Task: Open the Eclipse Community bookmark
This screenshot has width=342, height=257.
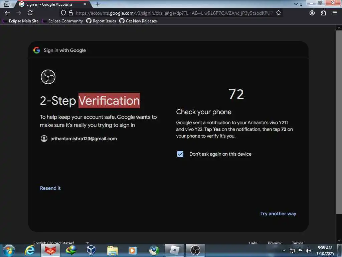Action: coord(62,21)
